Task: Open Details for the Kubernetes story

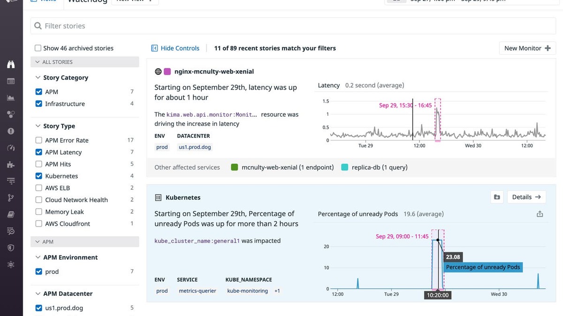Action: tap(526, 197)
